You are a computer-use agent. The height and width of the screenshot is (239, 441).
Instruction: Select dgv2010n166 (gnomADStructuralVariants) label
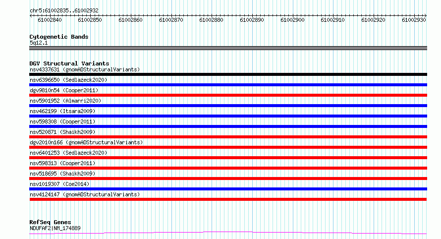[86, 142]
